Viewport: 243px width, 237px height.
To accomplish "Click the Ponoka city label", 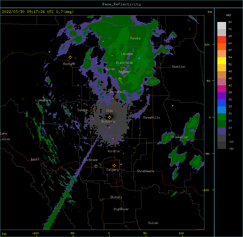I will (135, 38).
